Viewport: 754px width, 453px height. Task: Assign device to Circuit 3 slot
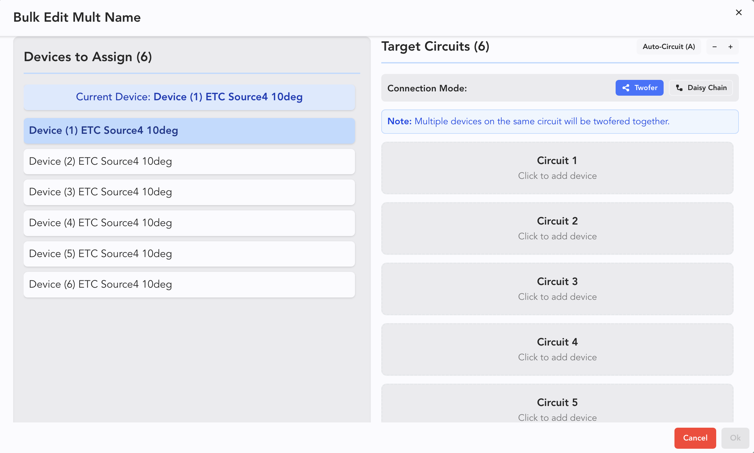[x=557, y=289]
